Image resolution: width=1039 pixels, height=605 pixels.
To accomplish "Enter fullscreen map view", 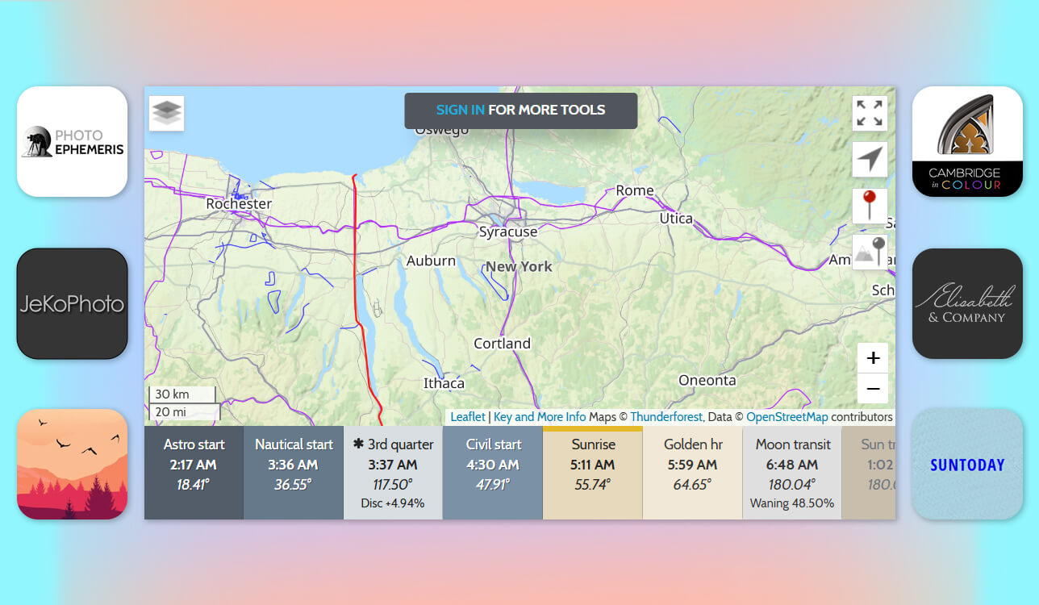I will click(870, 113).
